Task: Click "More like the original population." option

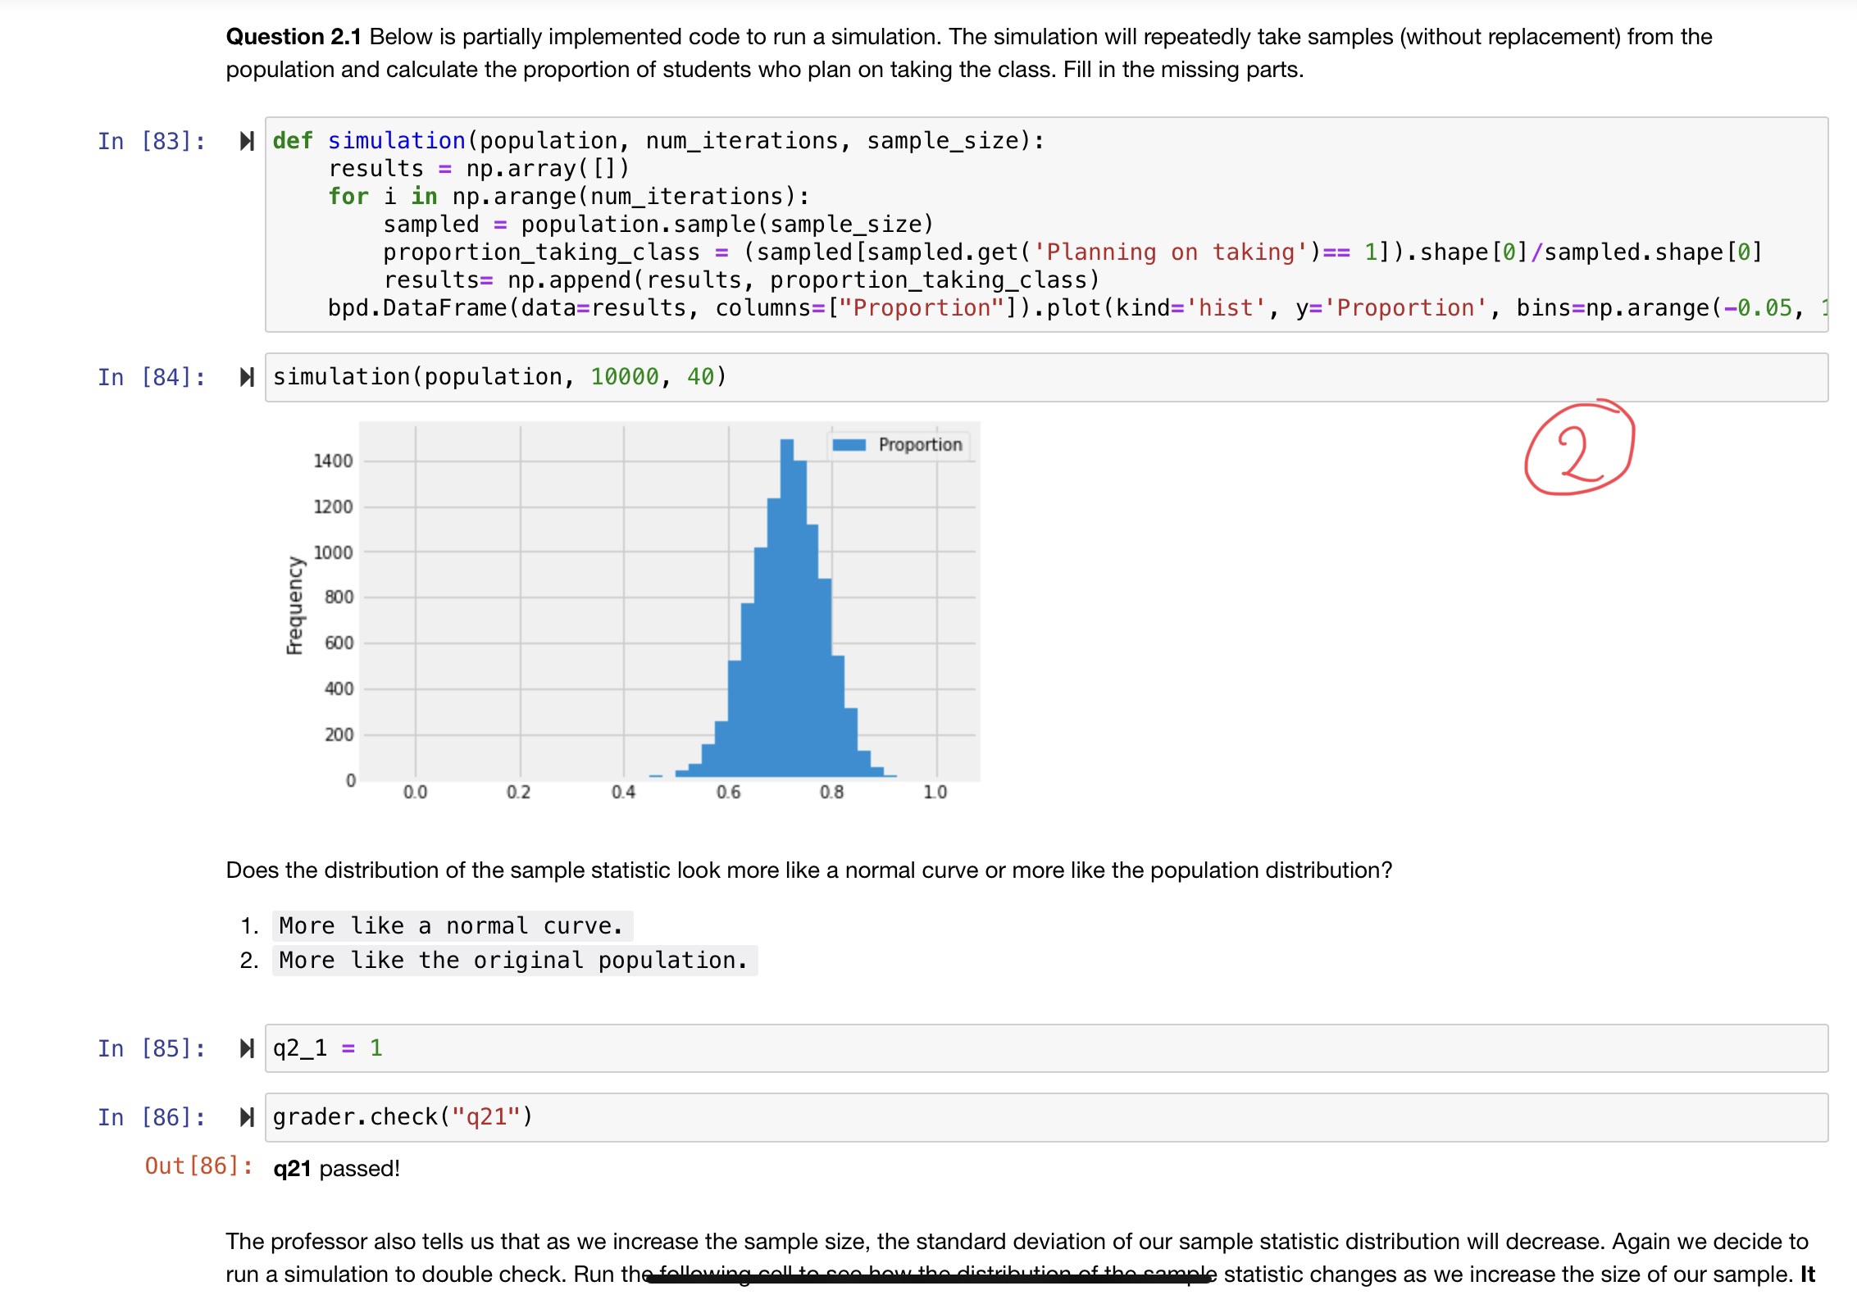Action: [514, 961]
